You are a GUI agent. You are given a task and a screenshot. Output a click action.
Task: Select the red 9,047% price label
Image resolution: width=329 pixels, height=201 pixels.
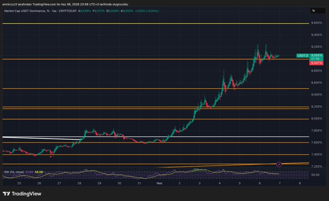316,63
